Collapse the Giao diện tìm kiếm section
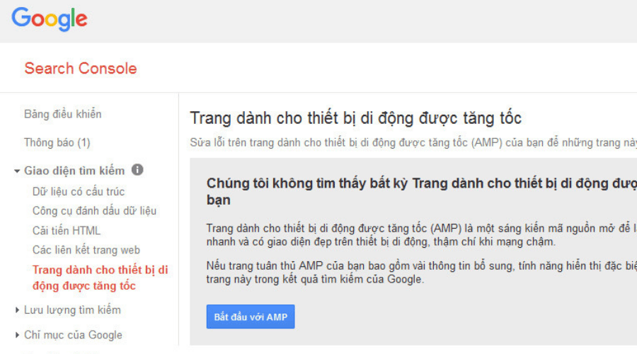 point(17,171)
